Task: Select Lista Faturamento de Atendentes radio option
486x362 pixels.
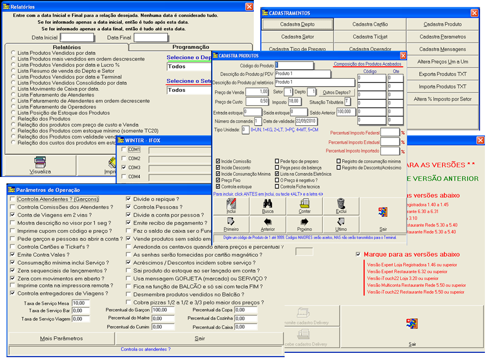Action: pos(13,95)
